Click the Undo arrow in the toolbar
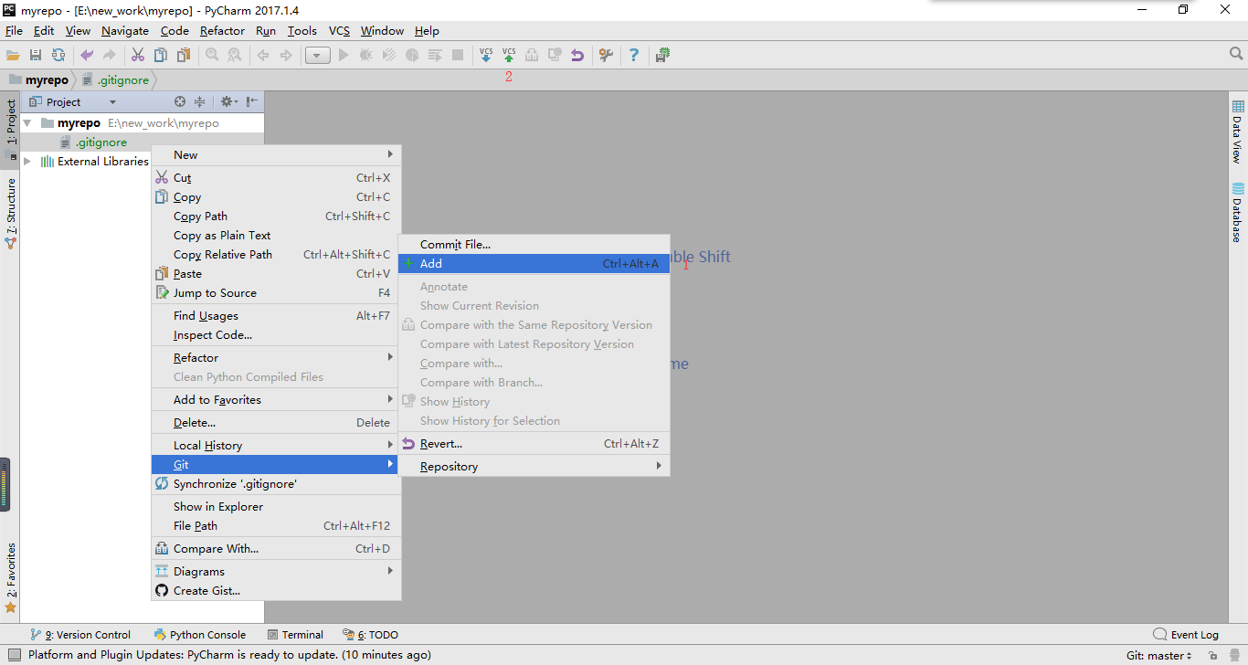Viewport: 1248px width, 665px height. click(x=87, y=56)
